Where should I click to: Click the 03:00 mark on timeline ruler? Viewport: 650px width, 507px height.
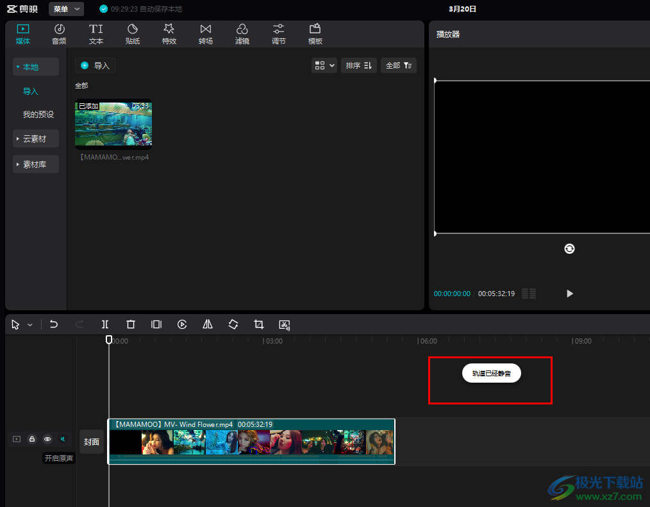pyautogui.click(x=274, y=341)
